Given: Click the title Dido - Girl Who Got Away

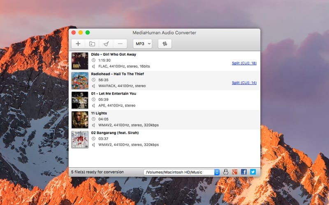Looking at the screenshot, I should point(114,55).
